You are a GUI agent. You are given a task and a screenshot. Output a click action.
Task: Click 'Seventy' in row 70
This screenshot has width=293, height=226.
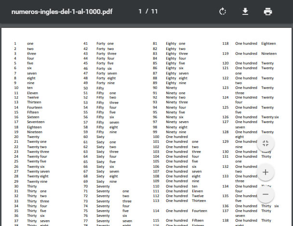(103, 186)
